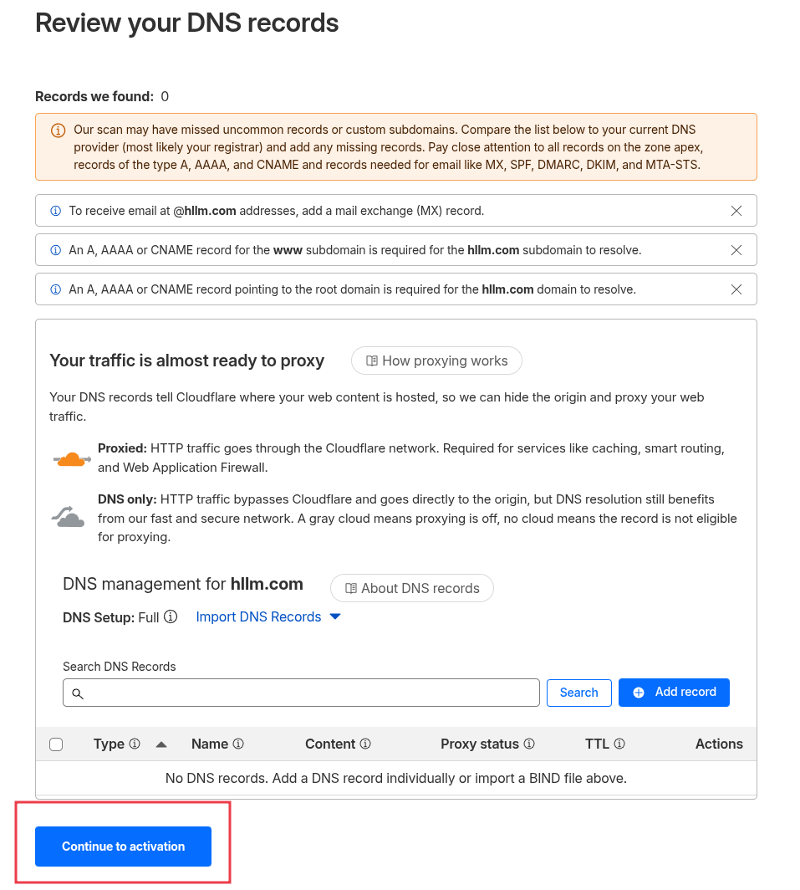The image size is (800, 890).
Task: Open How proxying works guide
Action: click(436, 361)
